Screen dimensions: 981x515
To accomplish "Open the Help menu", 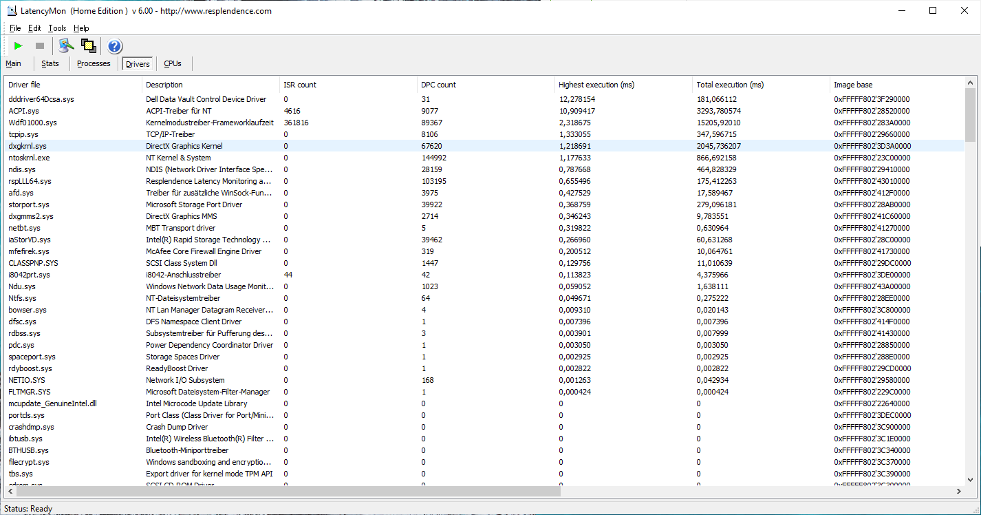I will tap(81, 28).
